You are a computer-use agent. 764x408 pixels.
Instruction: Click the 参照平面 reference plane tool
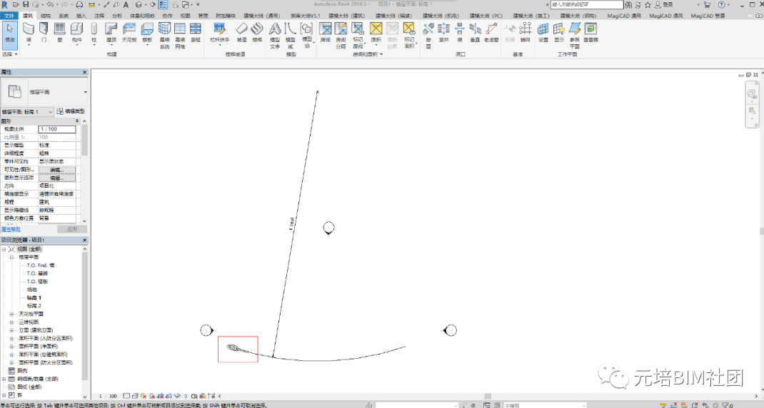coord(575,35)
